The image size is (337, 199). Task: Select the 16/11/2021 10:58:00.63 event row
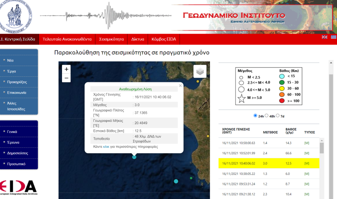click(x=269, y=143)
